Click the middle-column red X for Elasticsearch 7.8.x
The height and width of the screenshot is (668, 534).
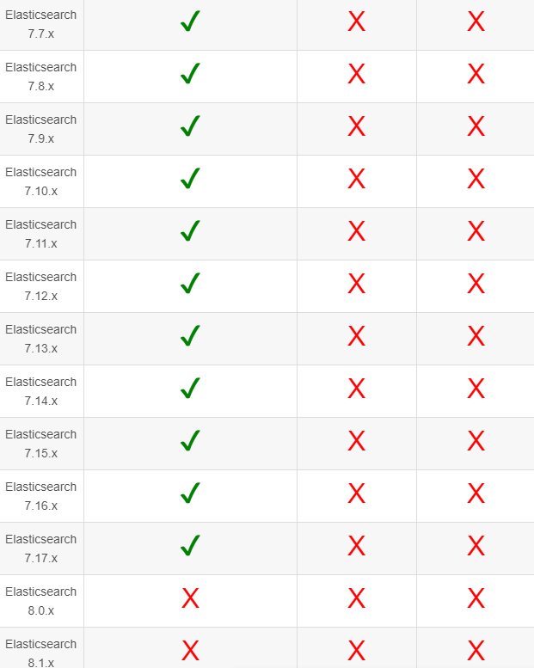pos(356,75)
